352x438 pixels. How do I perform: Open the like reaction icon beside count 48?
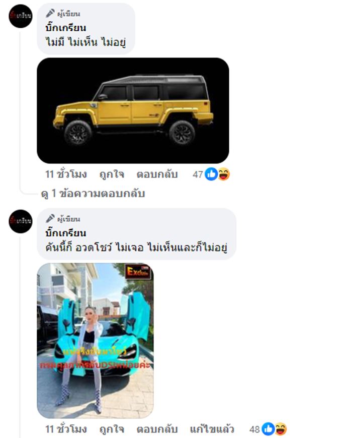pos(269,429)
